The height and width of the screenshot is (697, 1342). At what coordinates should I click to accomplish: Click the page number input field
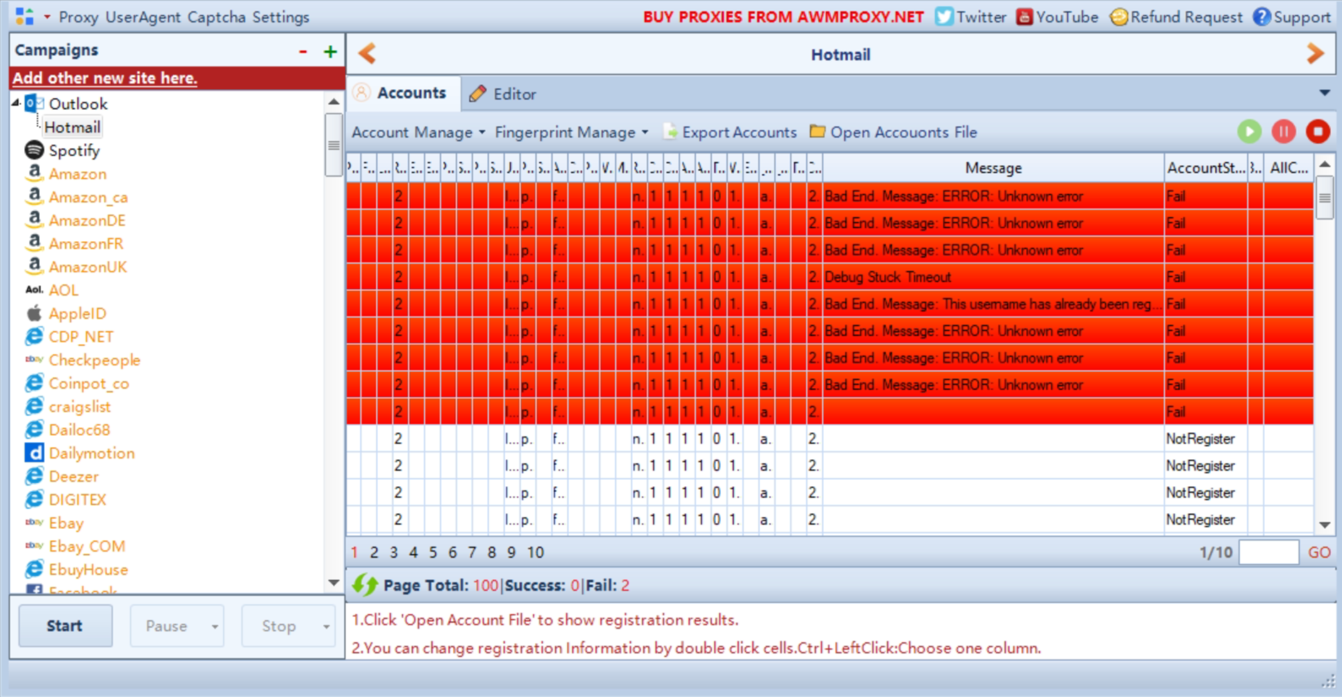(1269, 552)
